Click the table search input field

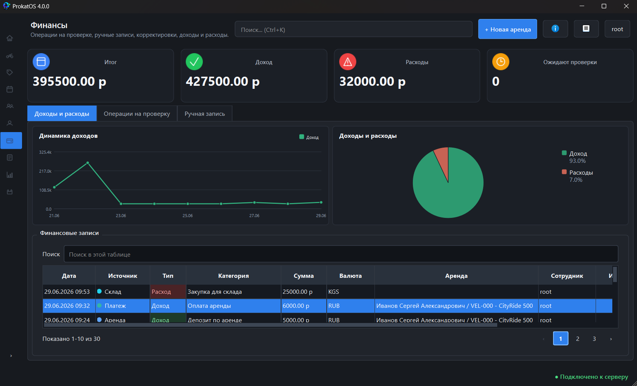(x=341, y=254)
